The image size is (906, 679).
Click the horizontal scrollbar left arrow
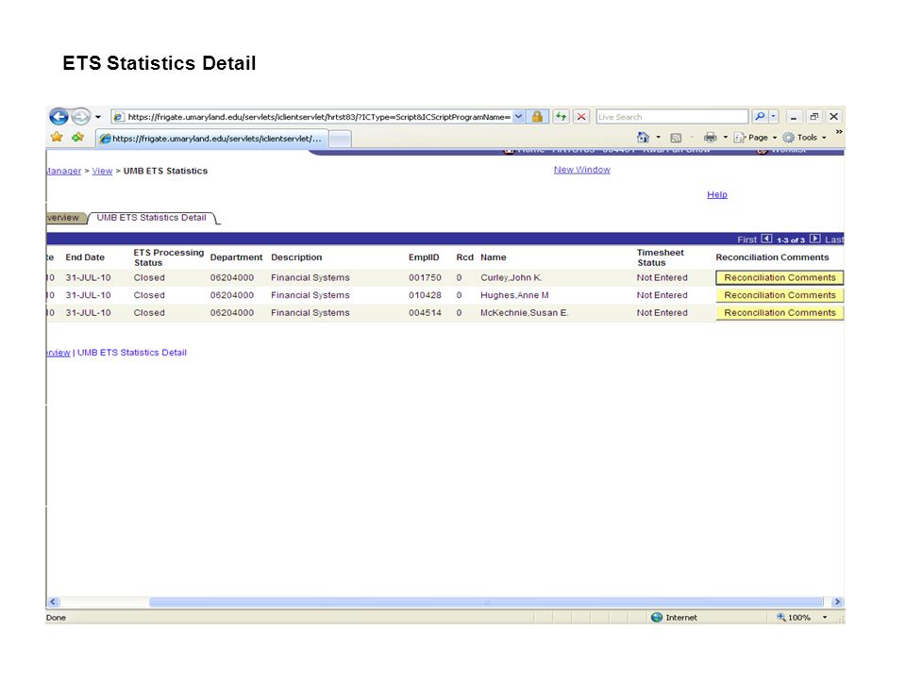click(x=53, y=602)
